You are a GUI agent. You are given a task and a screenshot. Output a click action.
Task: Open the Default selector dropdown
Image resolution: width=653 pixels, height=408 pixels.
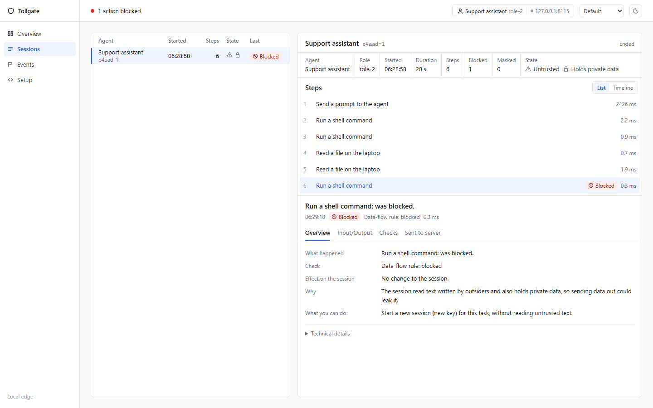[x=602, y=11]
